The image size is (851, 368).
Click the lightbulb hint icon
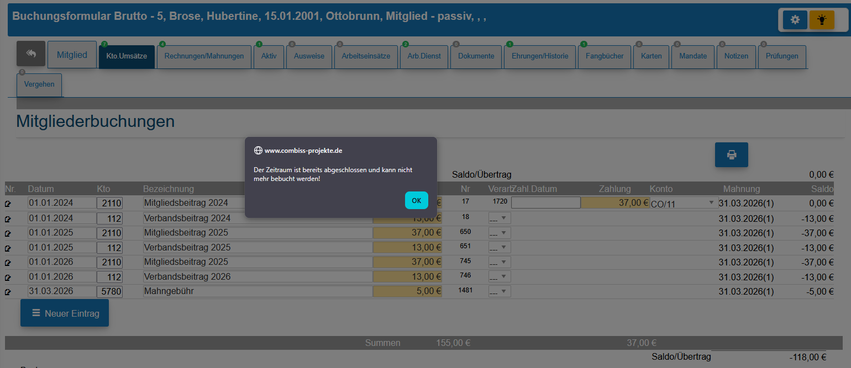[822, 20]
